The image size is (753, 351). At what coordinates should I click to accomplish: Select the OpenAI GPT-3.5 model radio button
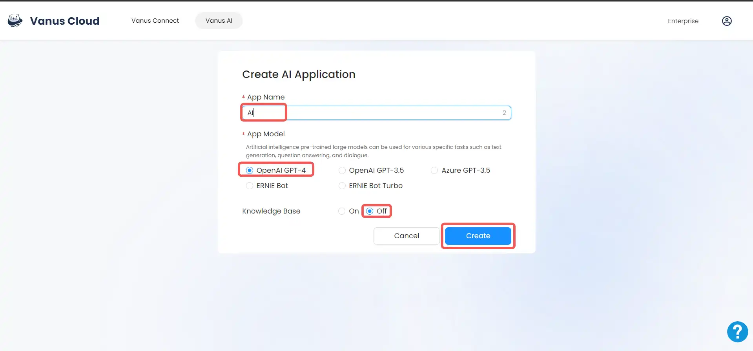[342, 170]
